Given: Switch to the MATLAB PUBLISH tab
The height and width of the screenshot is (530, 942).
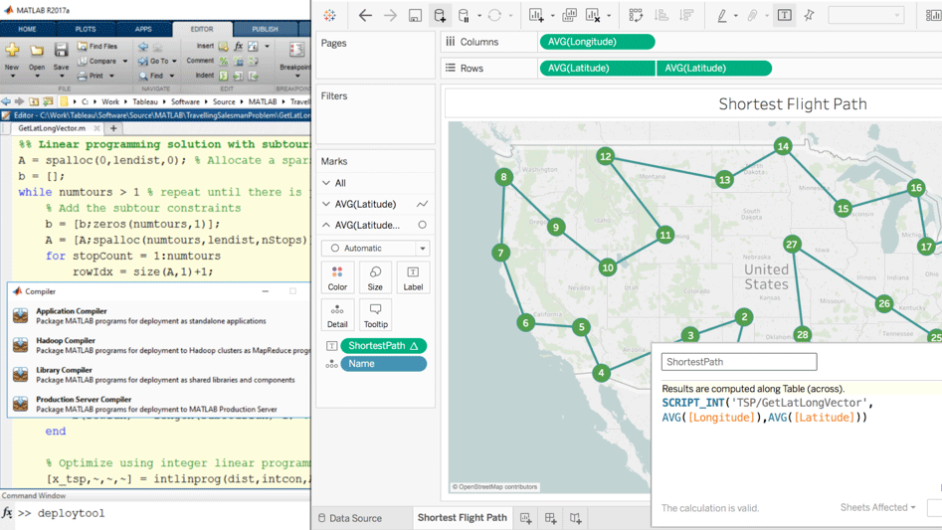Looking at the screenshot, I should 265,29.
